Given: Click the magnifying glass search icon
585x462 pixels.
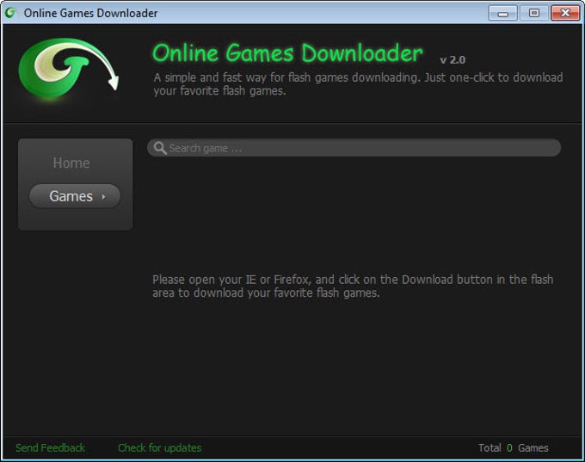Looking at the screenshot, I should (160, 148).
